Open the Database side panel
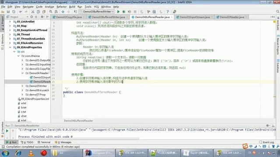This screenshot has height=157, width=280. tap(278, 66)
